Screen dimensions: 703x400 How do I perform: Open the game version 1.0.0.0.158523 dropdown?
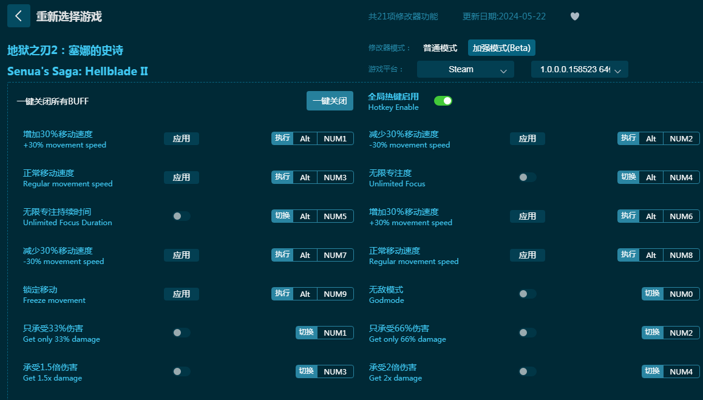[x=579, y=70]
